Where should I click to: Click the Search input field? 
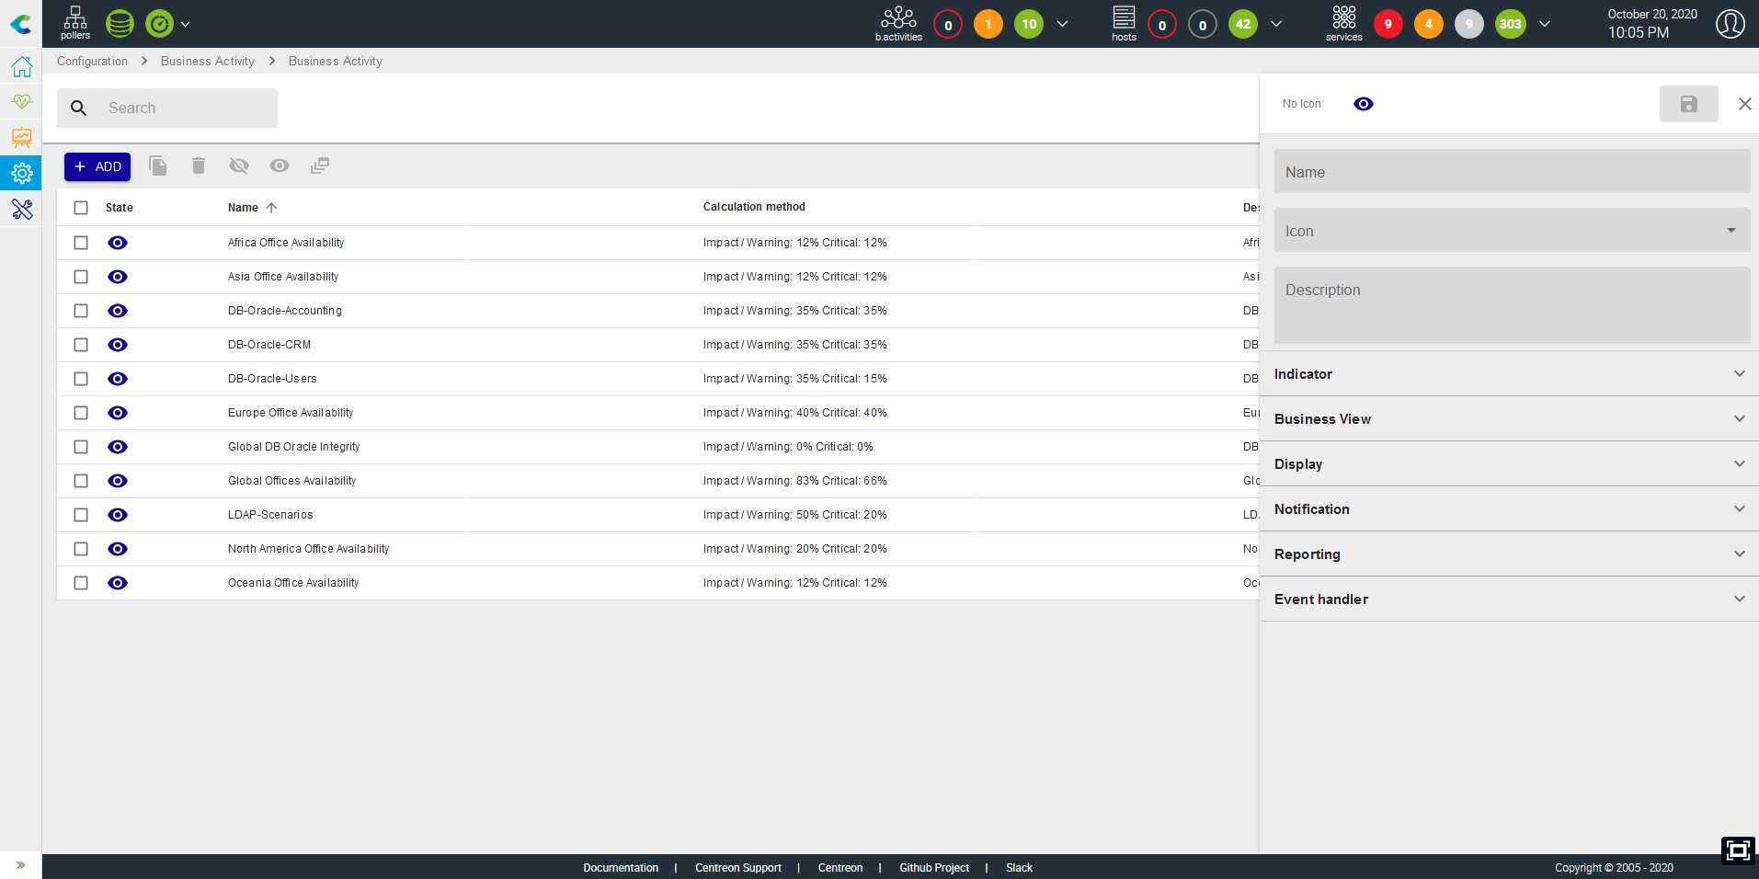184,108
